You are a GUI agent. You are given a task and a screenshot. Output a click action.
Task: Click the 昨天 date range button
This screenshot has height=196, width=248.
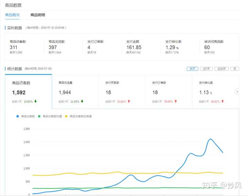click(x=192, y=69)
